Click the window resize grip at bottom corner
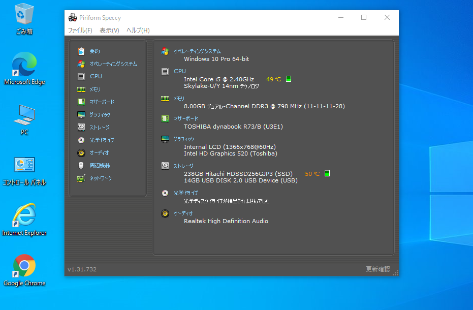Image resolution: width=473 pixels, height=310 pixels. [x=395, y=272]
